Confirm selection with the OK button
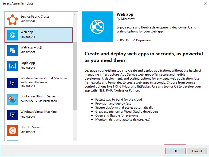Screen dimensions: 209x157 point(175,151)
